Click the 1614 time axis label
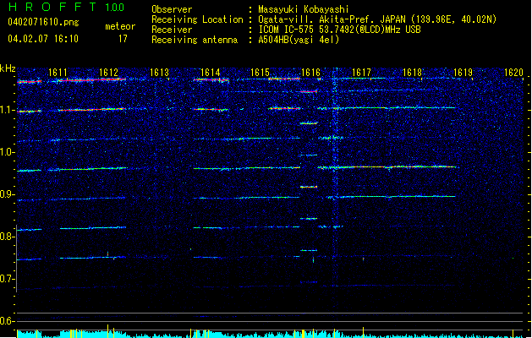 click(x=210, y=73)
